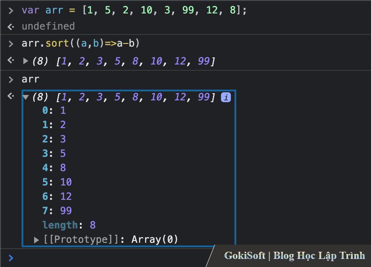Viewport: 371px width, 267px height.
Task: Click the arr.sort((a,b)=>a-b) command line
Action: pyautogui.click(x=81, y=43)
